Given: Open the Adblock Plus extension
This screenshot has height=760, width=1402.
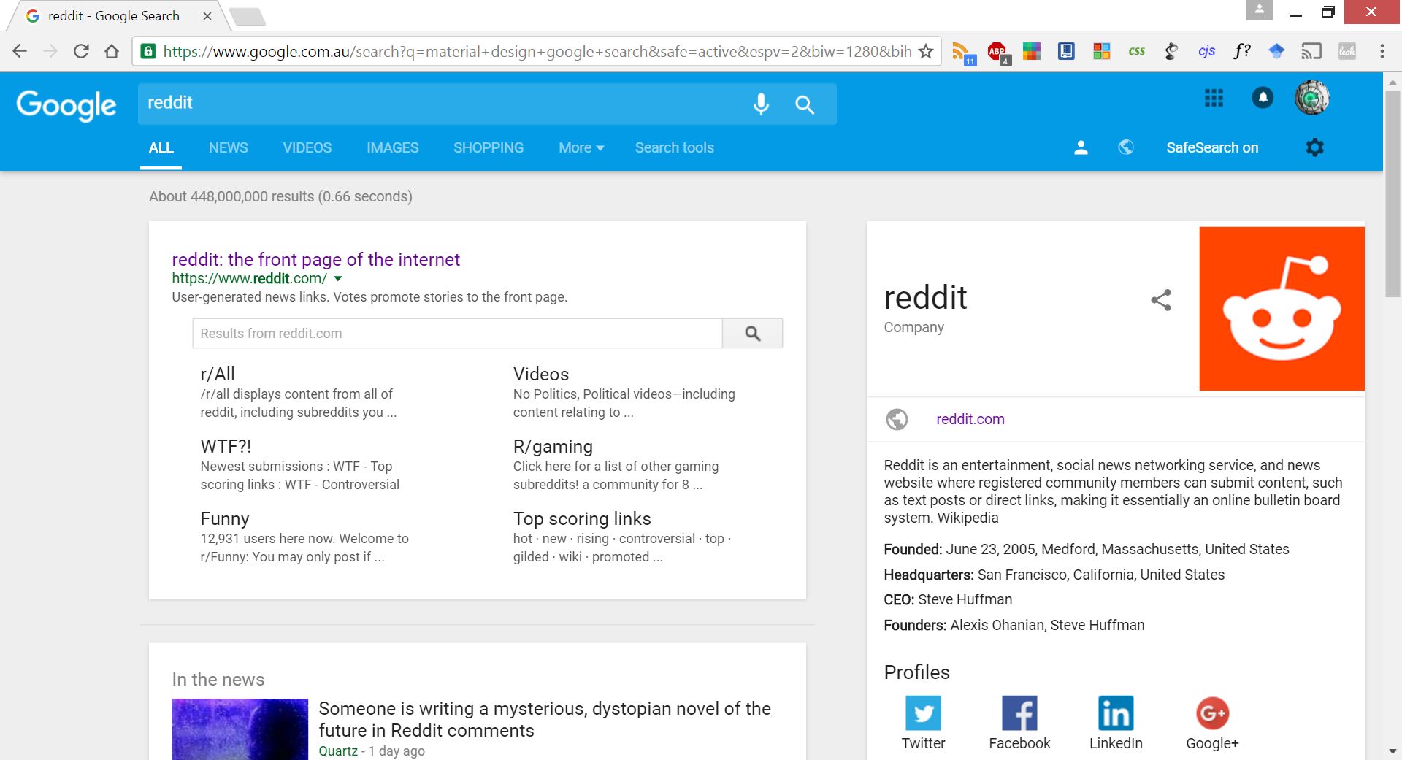Looking at the screenshot, I should point(997,50).
